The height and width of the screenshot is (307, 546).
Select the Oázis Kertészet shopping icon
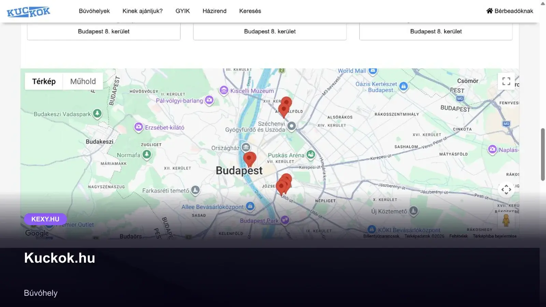coord(404,86)
